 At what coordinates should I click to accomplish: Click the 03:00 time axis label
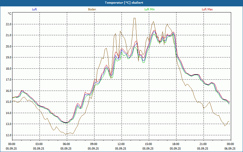(39, 144)
